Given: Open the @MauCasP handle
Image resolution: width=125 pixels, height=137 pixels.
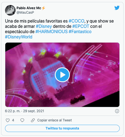Looking at the screenshot, I should tap(25, 13).
